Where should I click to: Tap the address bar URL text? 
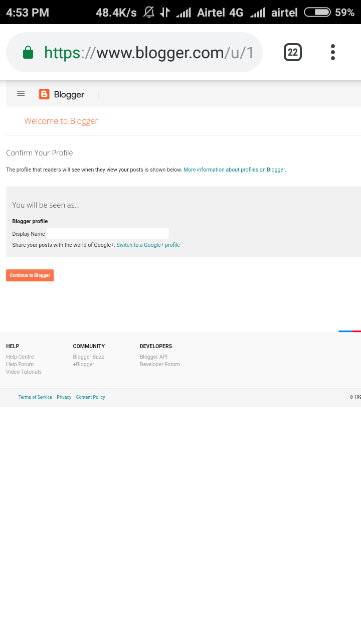tap(149, 53)
